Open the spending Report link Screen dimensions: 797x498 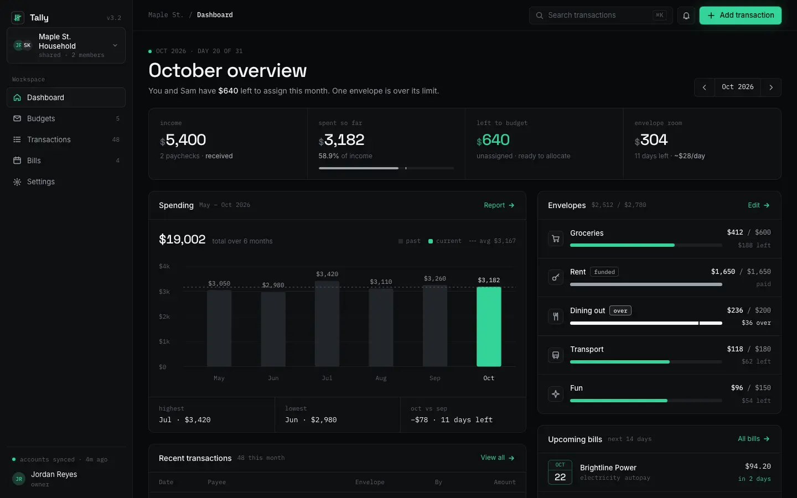(499, 205)
